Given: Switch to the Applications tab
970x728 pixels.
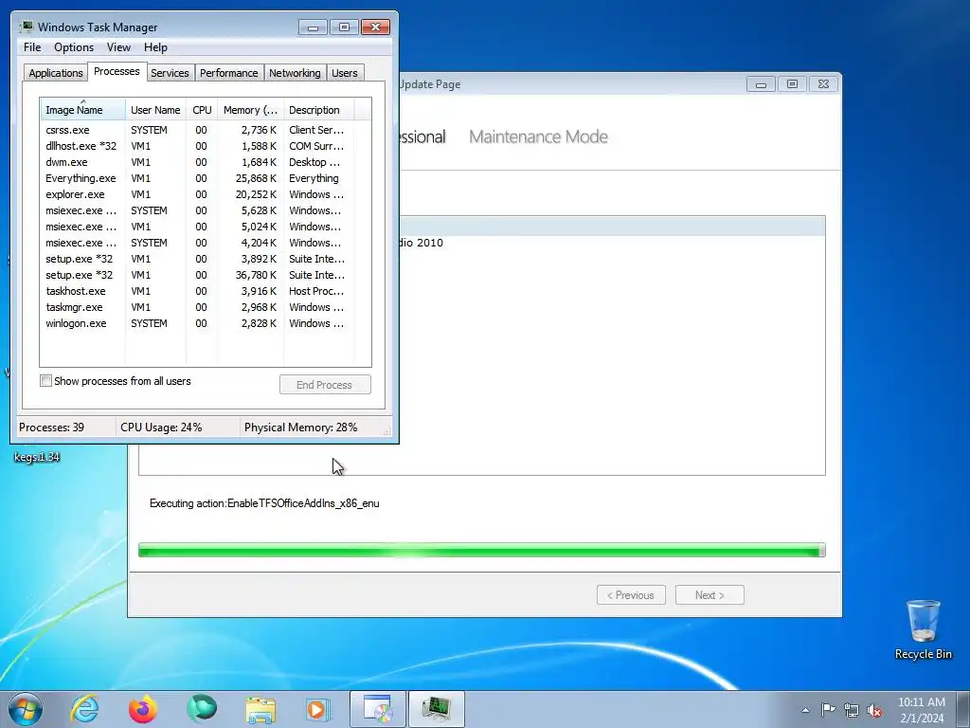Looking at the screenshot, I should [56, 73].
